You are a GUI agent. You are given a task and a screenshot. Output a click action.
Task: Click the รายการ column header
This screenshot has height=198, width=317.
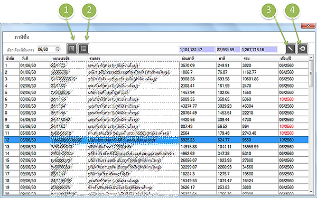(133, 59)
